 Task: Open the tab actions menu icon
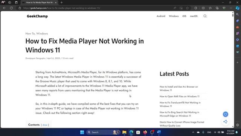[x=16, y=3]
